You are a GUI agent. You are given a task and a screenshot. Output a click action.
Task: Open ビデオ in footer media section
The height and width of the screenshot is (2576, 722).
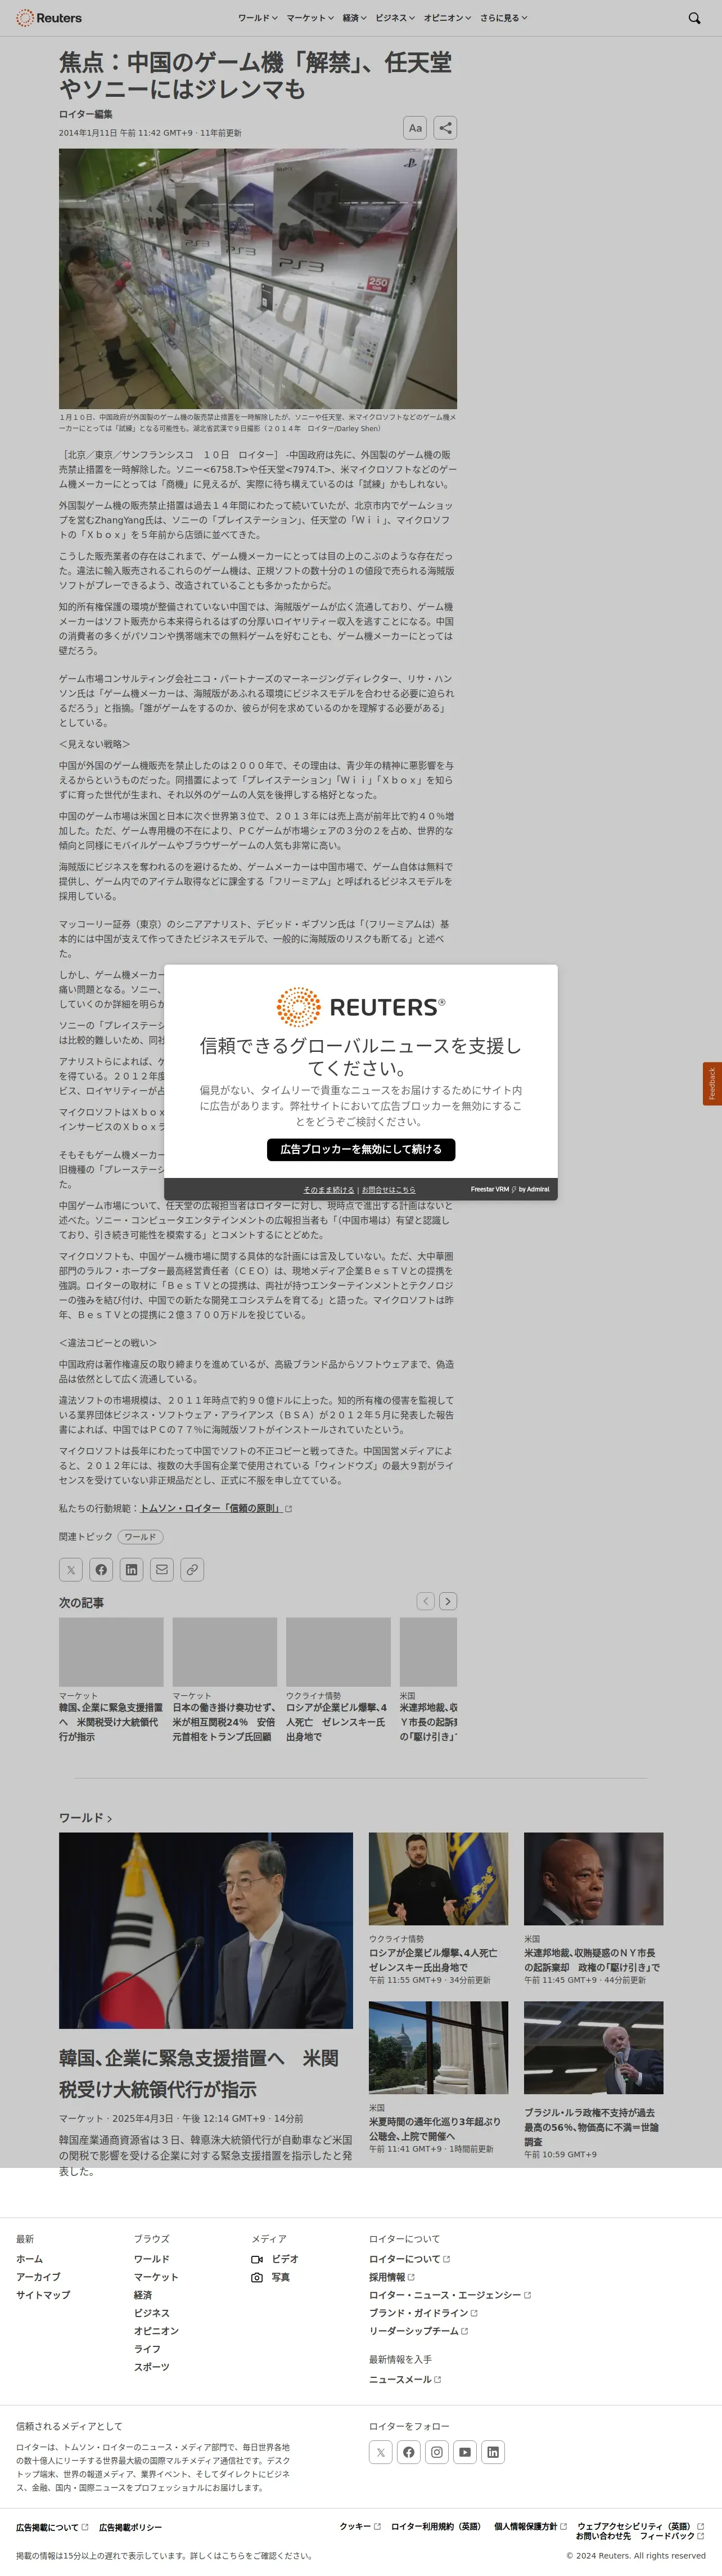pos(276,2259)
